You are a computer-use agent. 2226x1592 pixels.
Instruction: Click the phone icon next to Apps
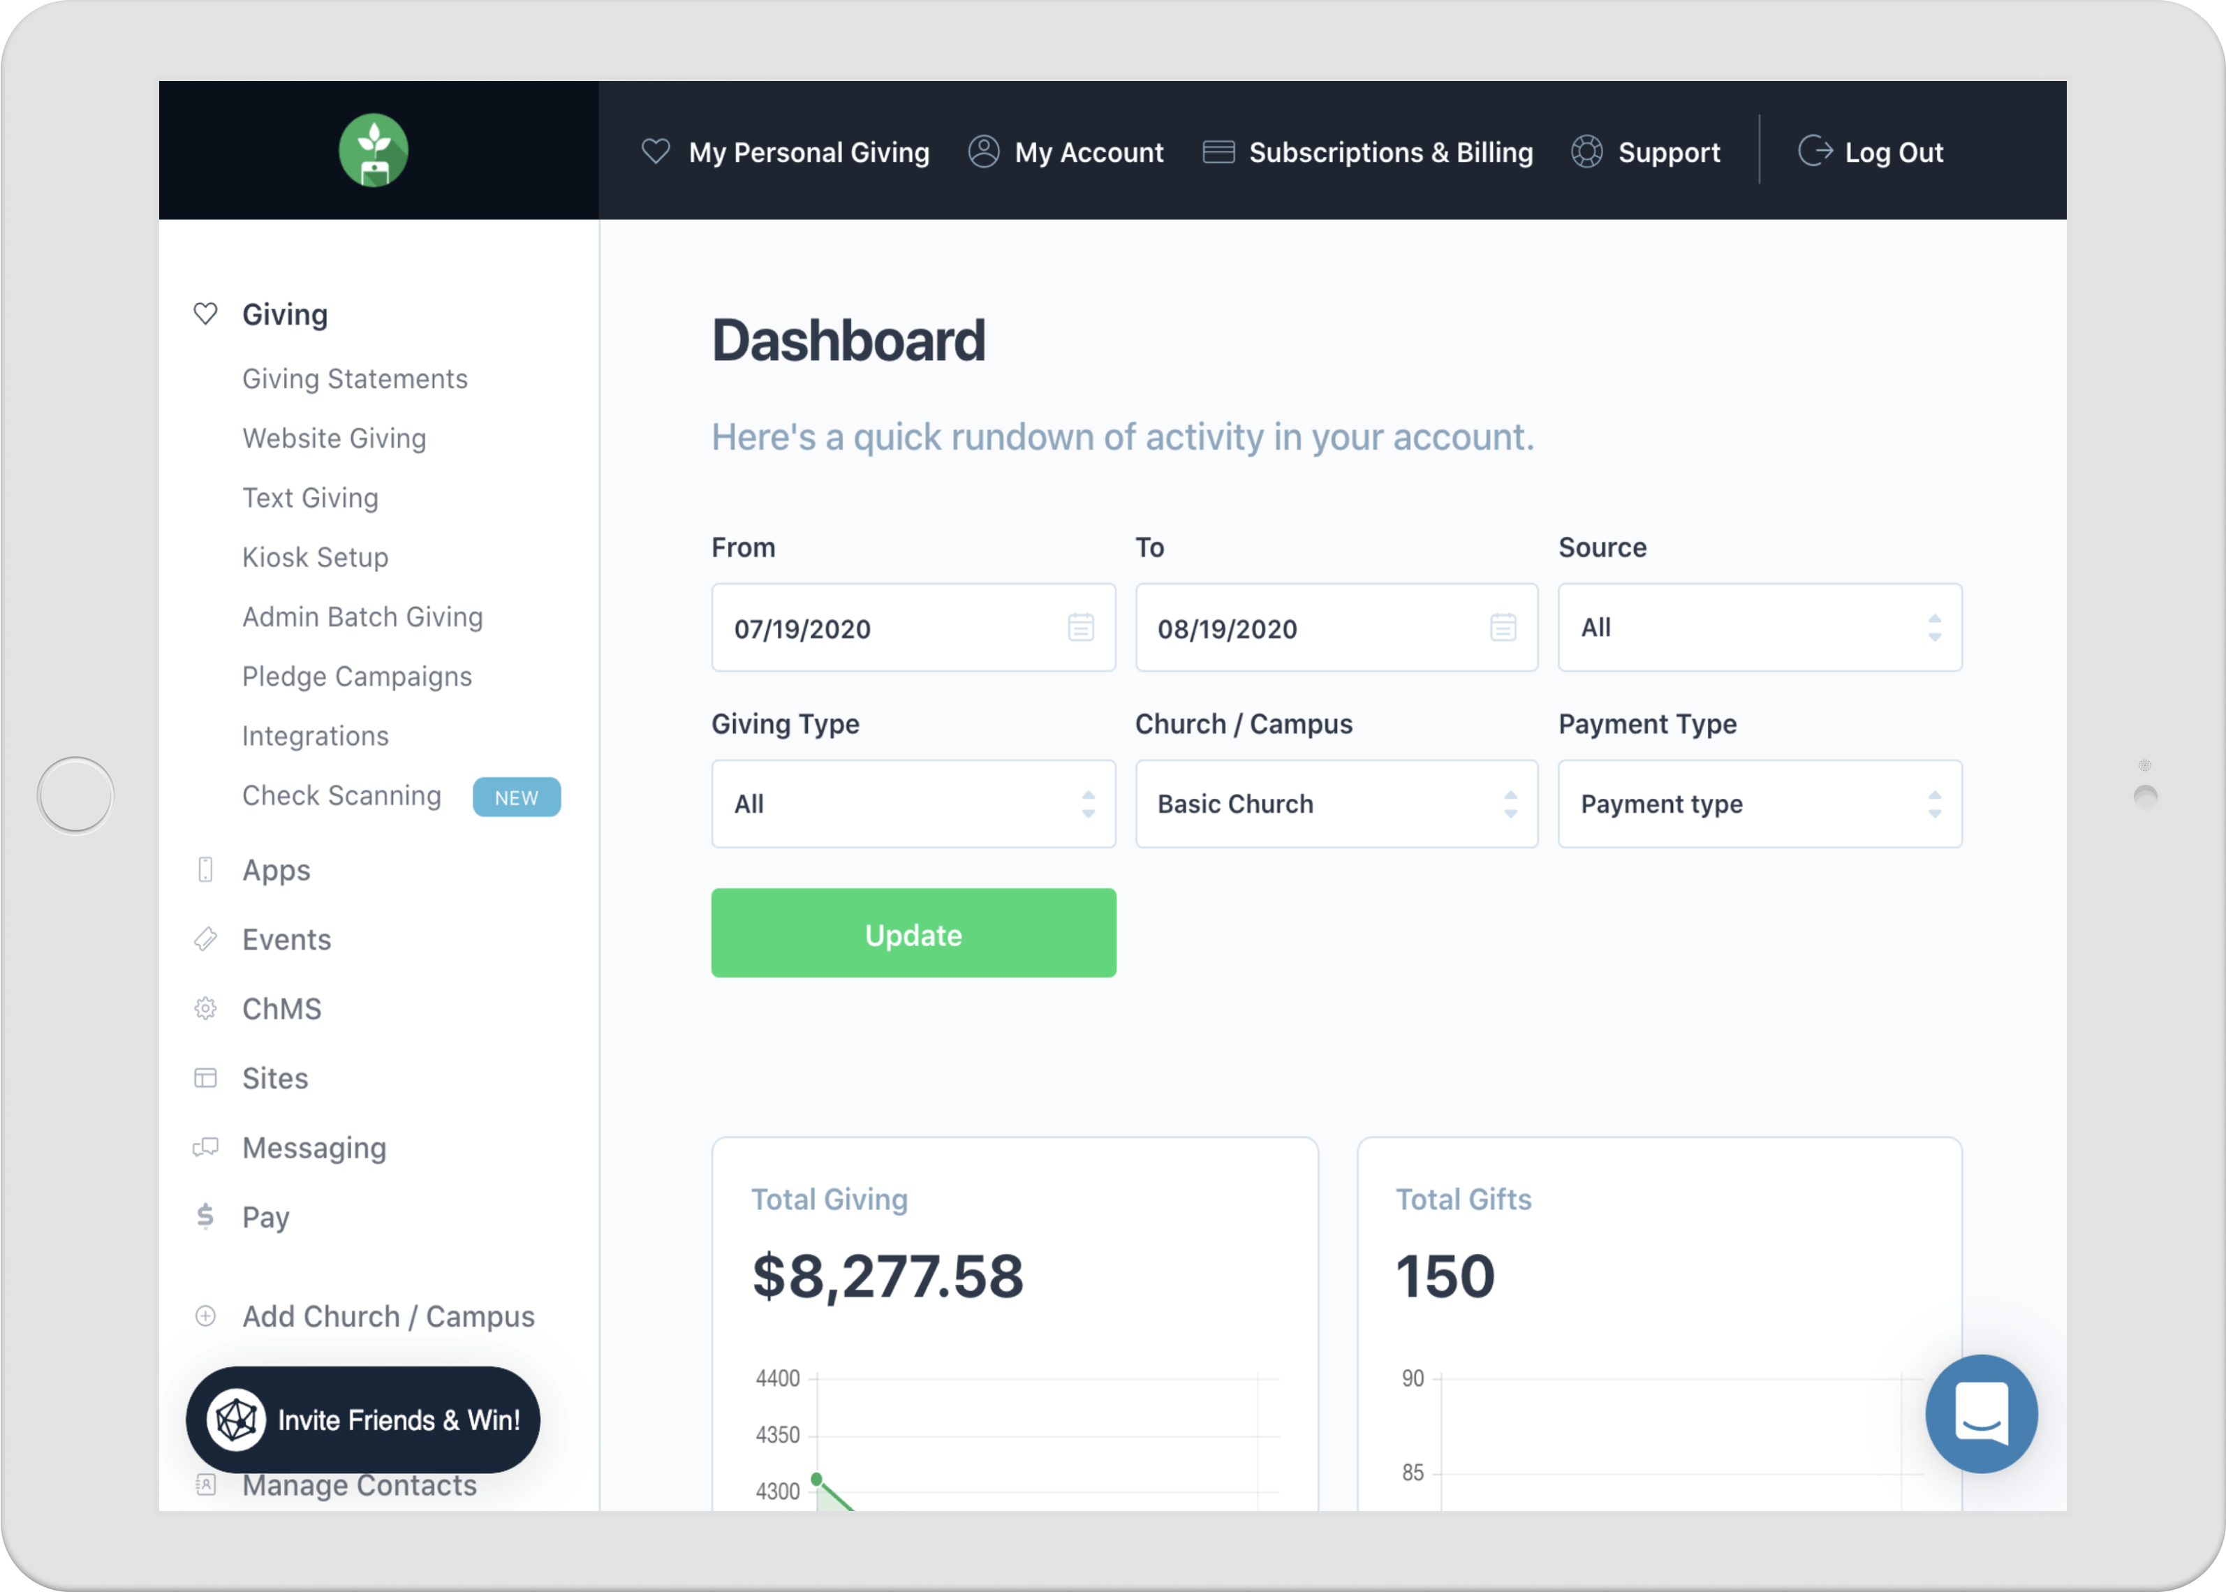click(x=205, y=869)
